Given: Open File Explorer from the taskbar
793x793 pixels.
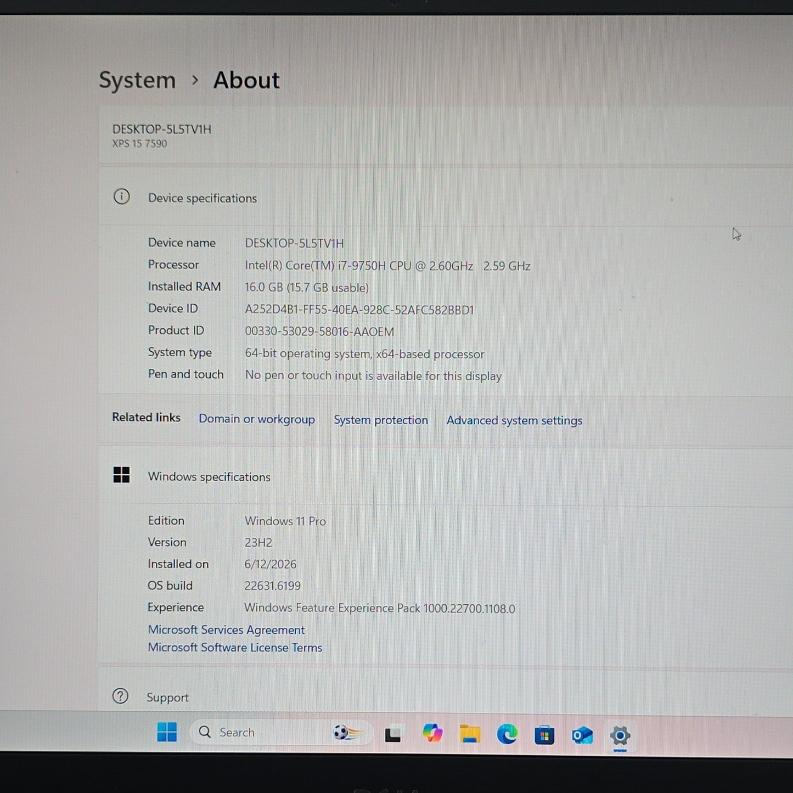Looking at the screenshot, I should [x=470, y=734].
